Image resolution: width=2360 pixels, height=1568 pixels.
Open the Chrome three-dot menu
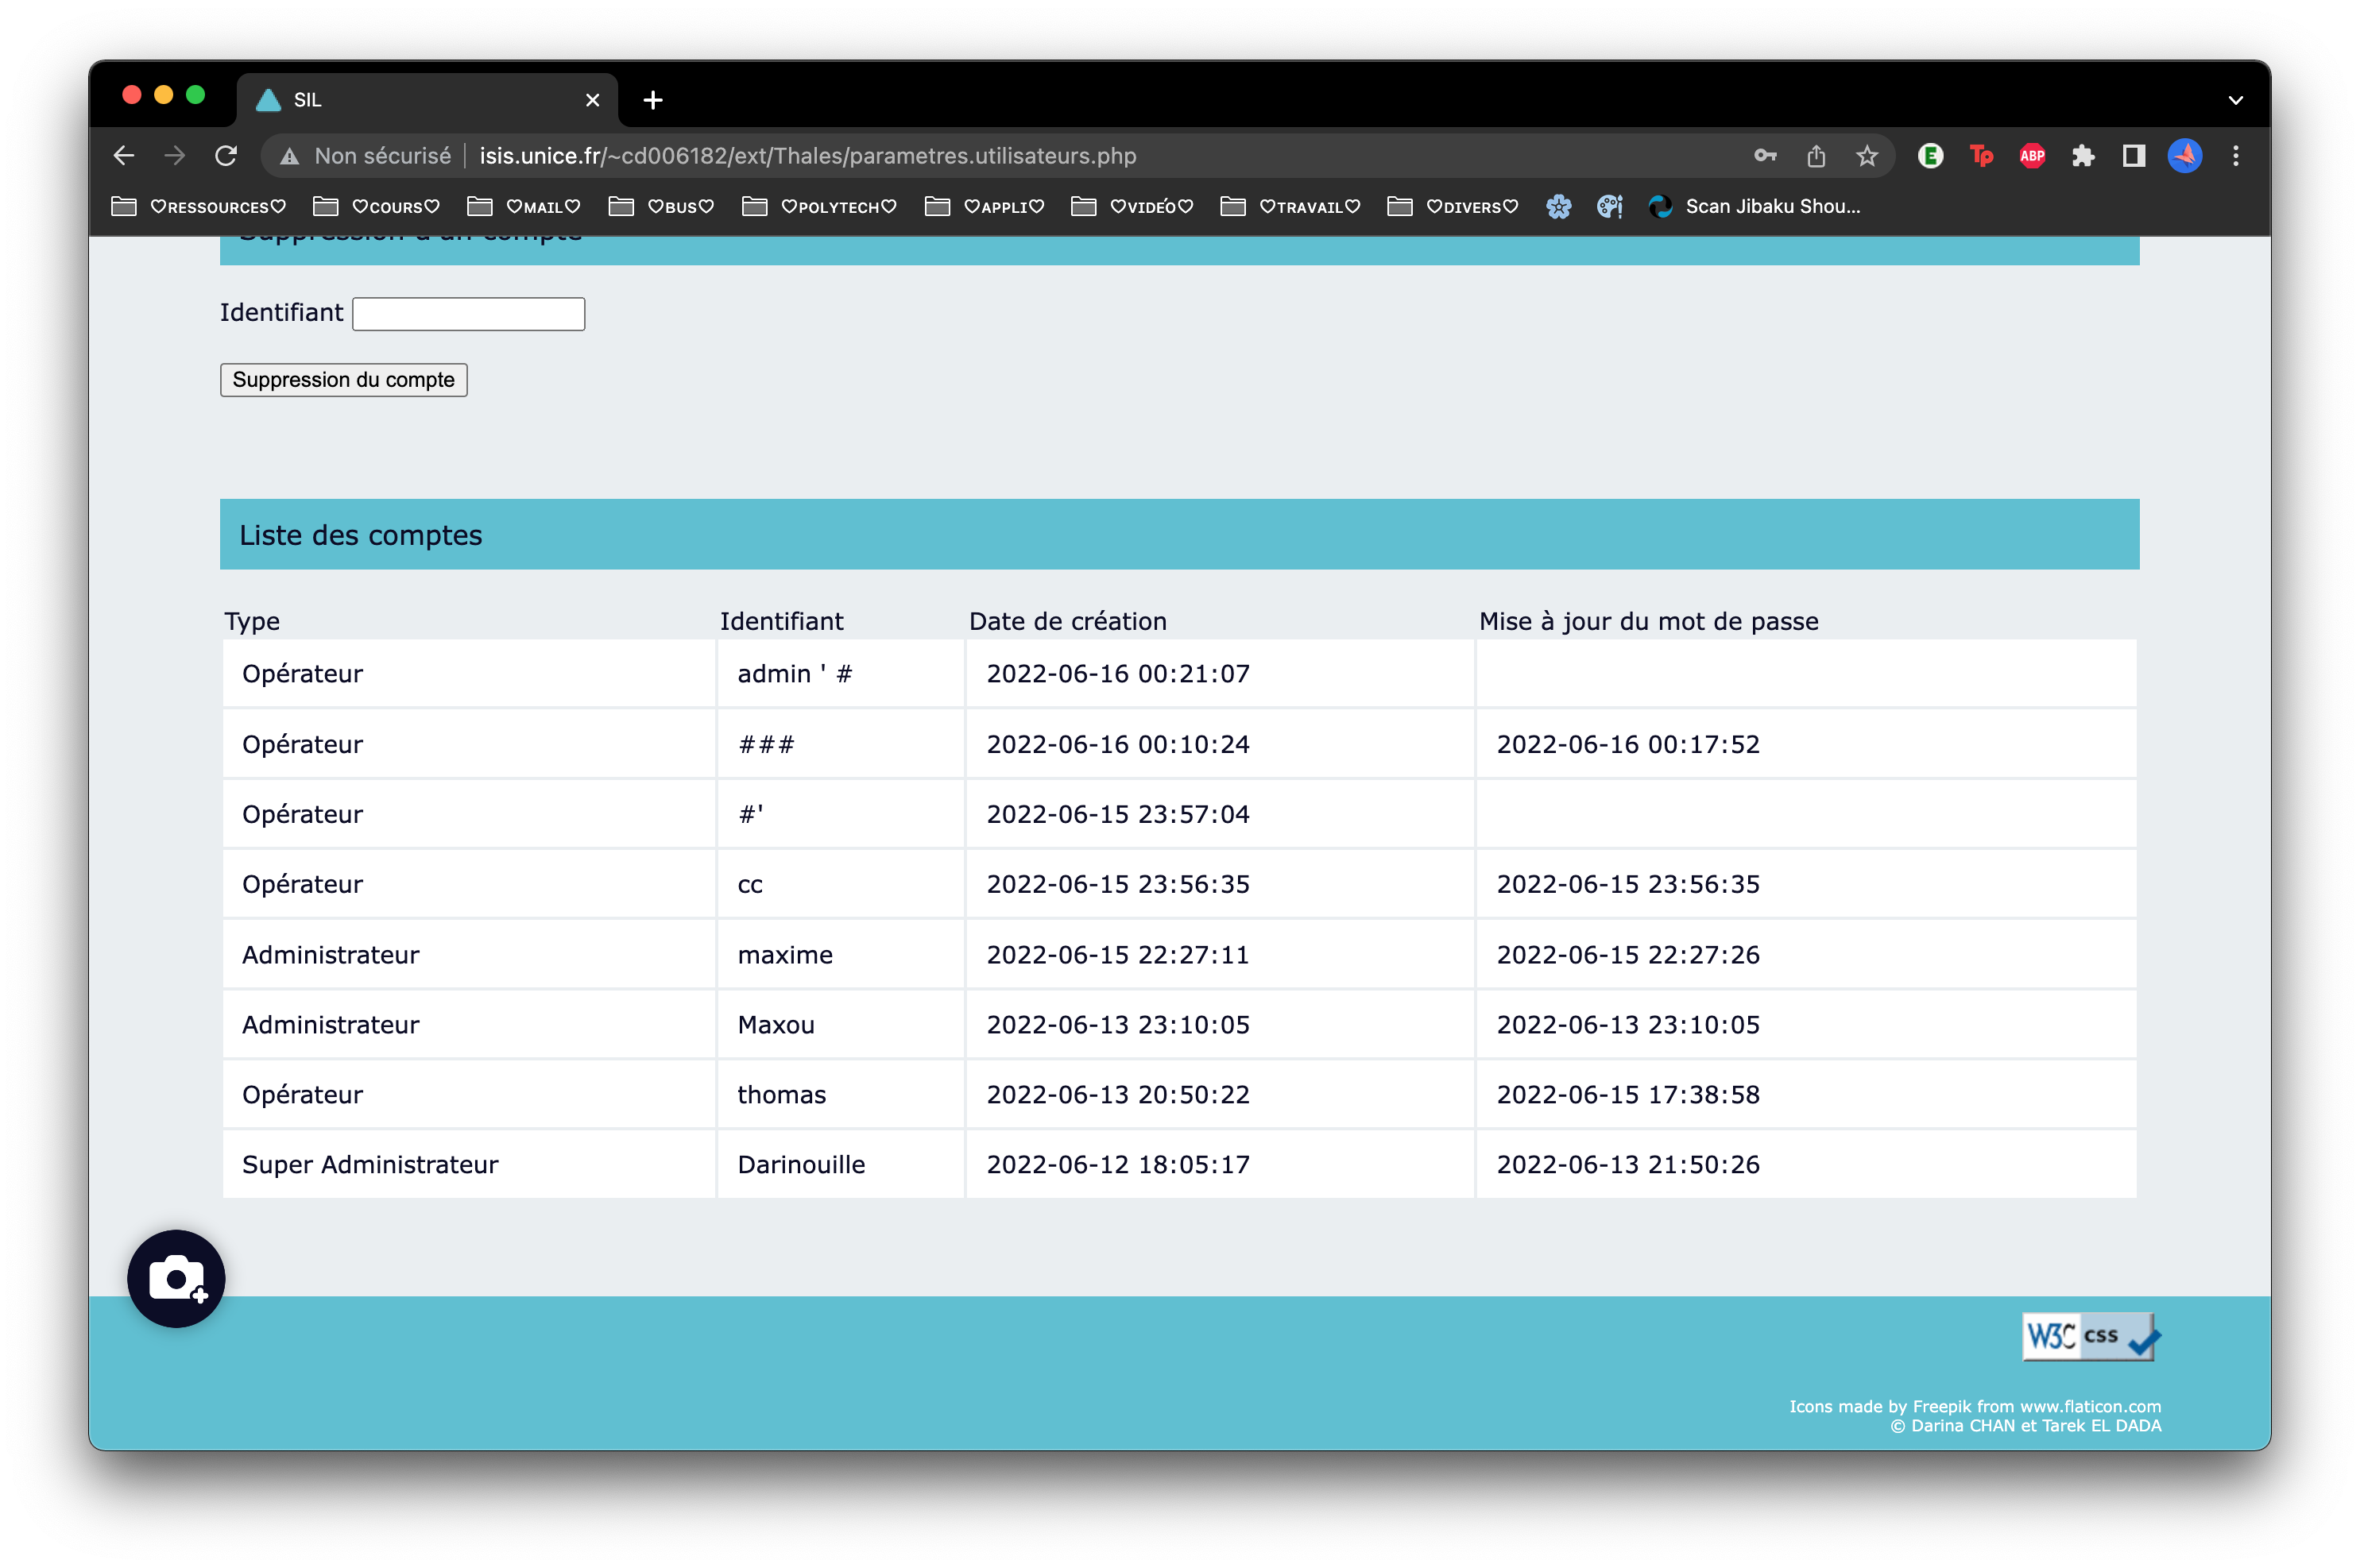point(2237,156)
